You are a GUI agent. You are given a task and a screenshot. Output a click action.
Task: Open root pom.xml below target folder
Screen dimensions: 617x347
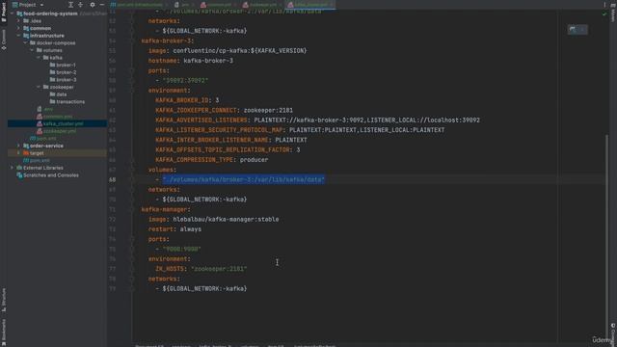37,161
